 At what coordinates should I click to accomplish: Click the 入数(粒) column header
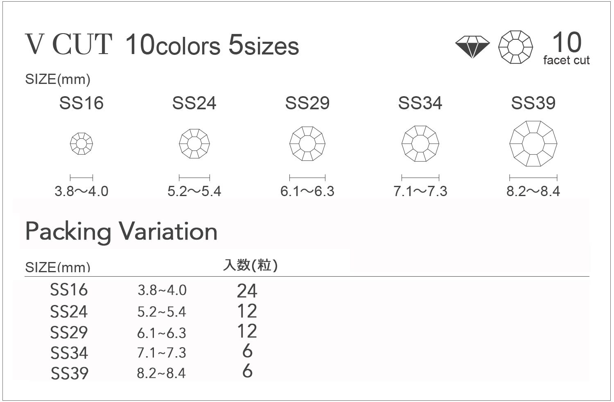(251, 265)
